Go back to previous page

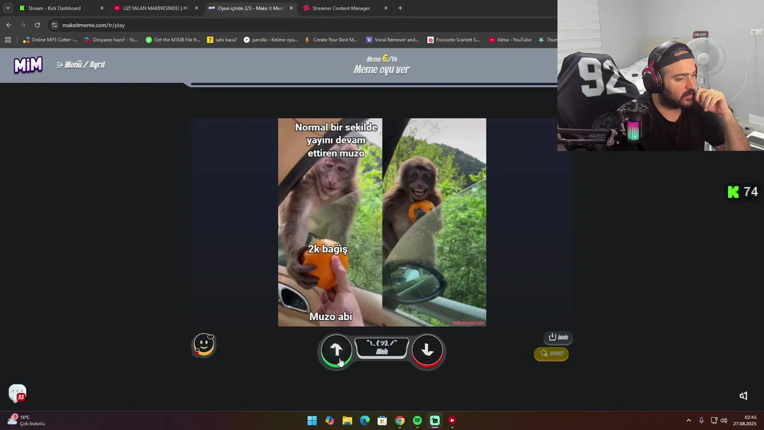tap(8, 25)
